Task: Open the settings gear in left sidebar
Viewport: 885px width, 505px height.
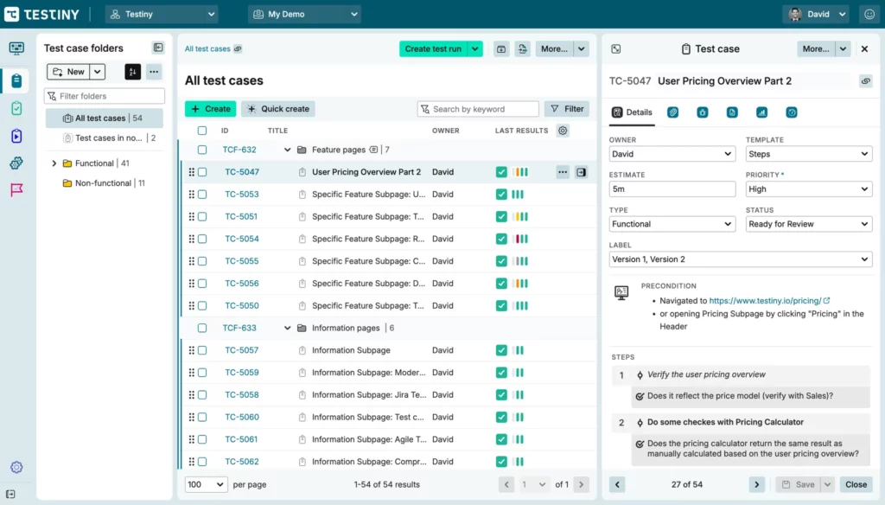Action: coord(16,467)
